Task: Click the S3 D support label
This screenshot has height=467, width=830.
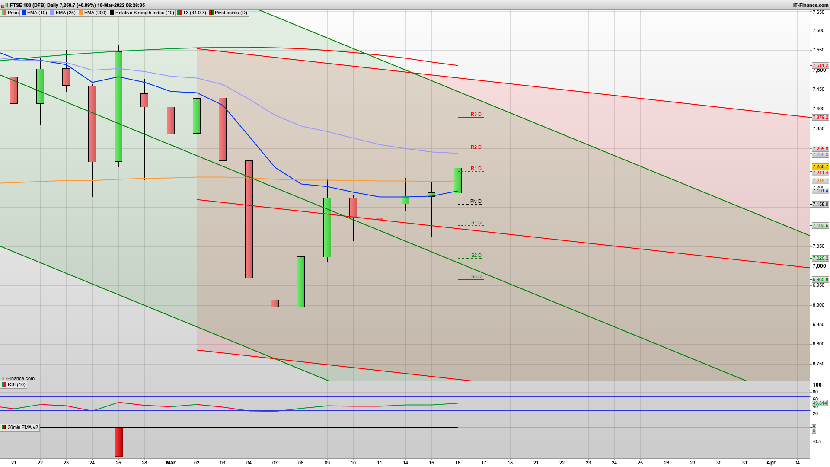Action: click(476, 277)
